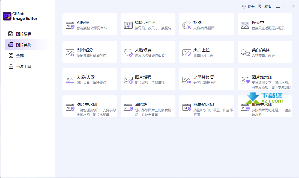The height and width of the screenshot is (178, 299).
Task: Click the 激活 activate button
Action: coord(264,6)
